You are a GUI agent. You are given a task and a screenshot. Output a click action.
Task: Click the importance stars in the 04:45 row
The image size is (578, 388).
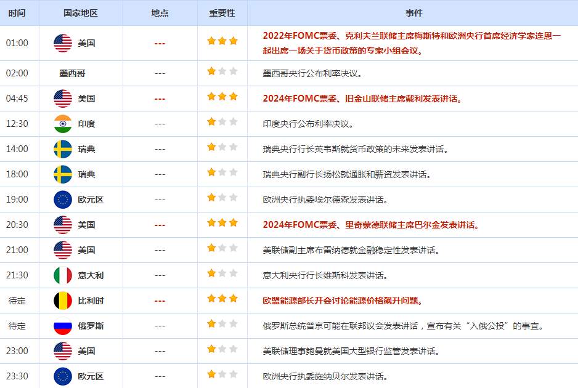pyautogui.click(x=222, y=97)
